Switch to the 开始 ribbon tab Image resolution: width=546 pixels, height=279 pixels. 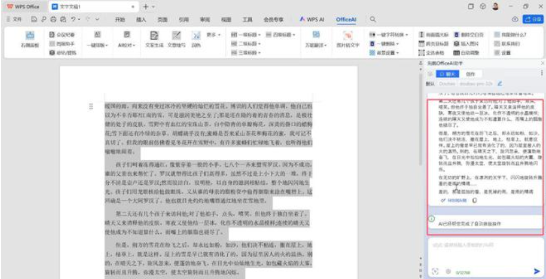[x=120, y=20]
